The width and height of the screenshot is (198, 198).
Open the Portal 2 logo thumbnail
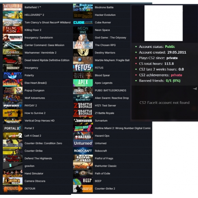pos(13,128)
